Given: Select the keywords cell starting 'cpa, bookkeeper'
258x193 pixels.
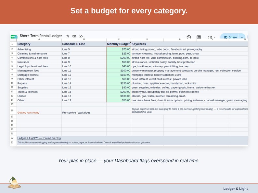Looking at the screenshot, I should click(189, 66).
